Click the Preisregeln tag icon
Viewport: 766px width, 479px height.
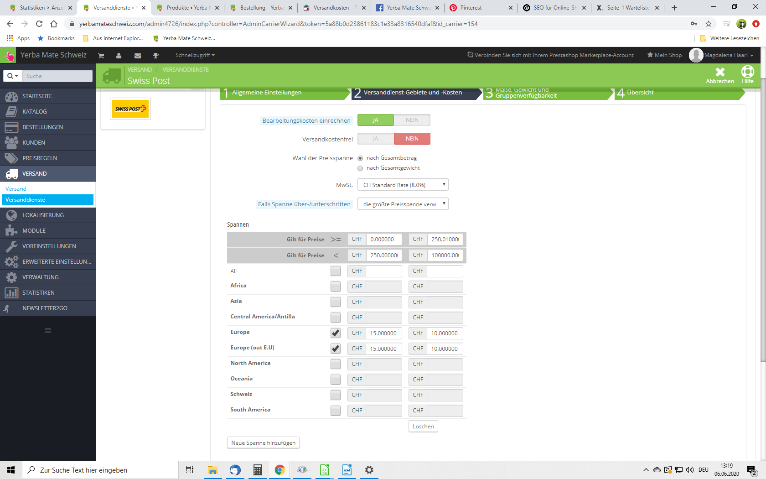pos(11,158)
